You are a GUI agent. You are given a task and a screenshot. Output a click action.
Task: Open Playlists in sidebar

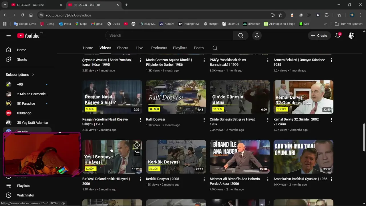click(27, 186)
